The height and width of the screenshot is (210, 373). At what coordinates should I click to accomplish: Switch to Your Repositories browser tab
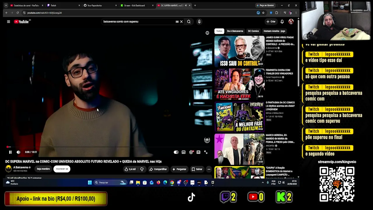tap(100, 6)
